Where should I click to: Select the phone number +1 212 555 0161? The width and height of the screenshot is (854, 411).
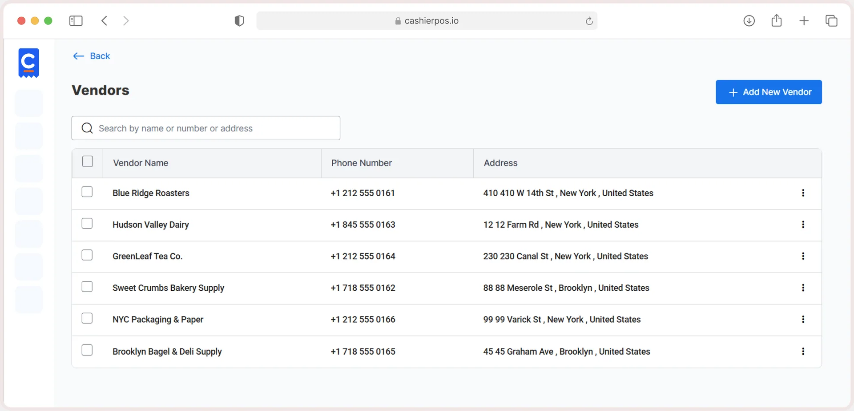pos(363,193)
